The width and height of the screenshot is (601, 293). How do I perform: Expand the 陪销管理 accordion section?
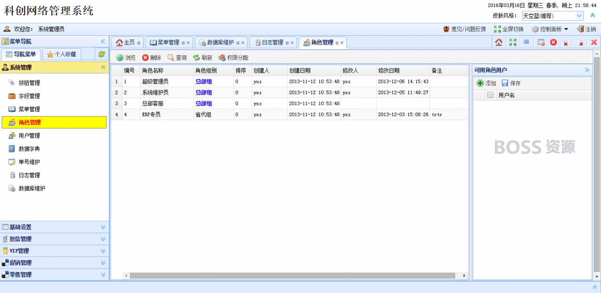click(x=54, y=263)
